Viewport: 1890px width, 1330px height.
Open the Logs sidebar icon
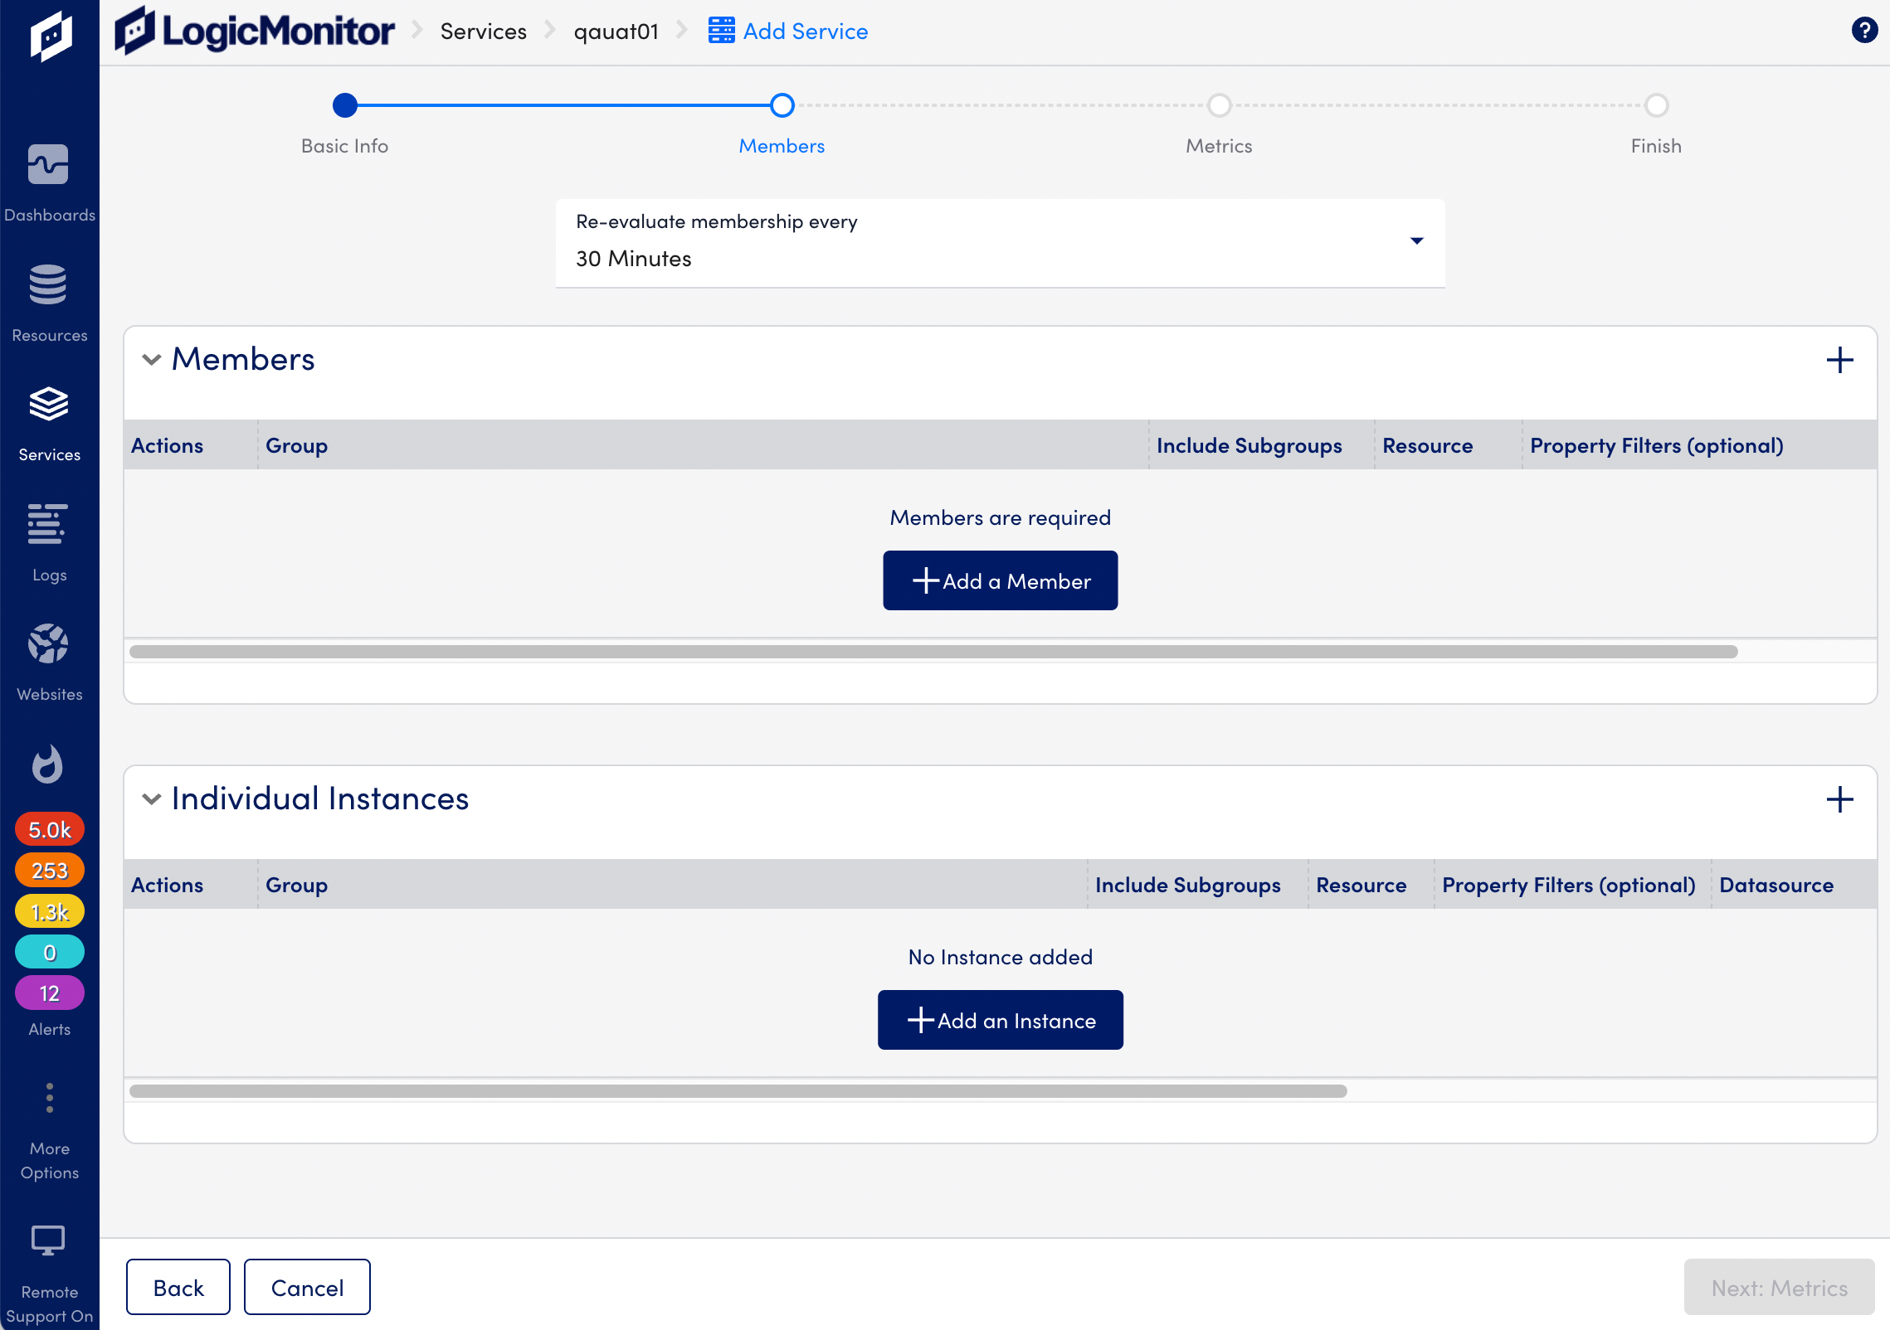tap(48, 525)
